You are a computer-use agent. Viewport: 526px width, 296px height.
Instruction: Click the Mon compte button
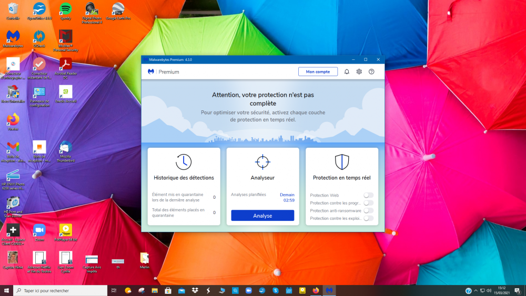pyautogui.click(x=318, y=72)
